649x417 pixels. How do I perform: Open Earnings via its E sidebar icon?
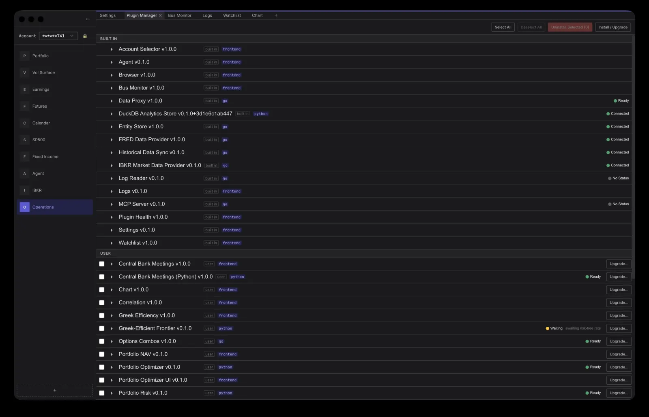(x=24, y=89)
